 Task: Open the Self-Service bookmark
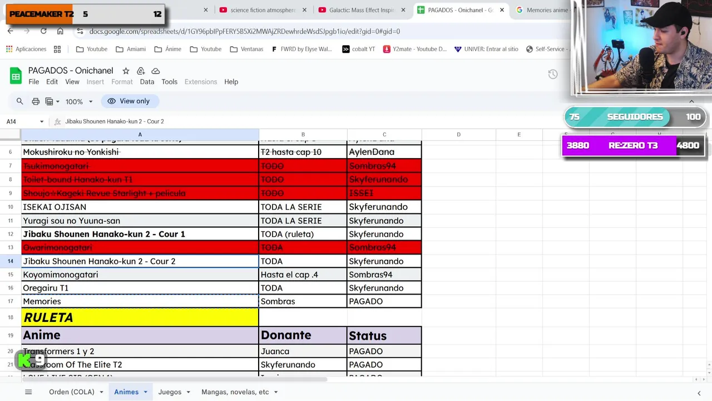coord(547,49)
